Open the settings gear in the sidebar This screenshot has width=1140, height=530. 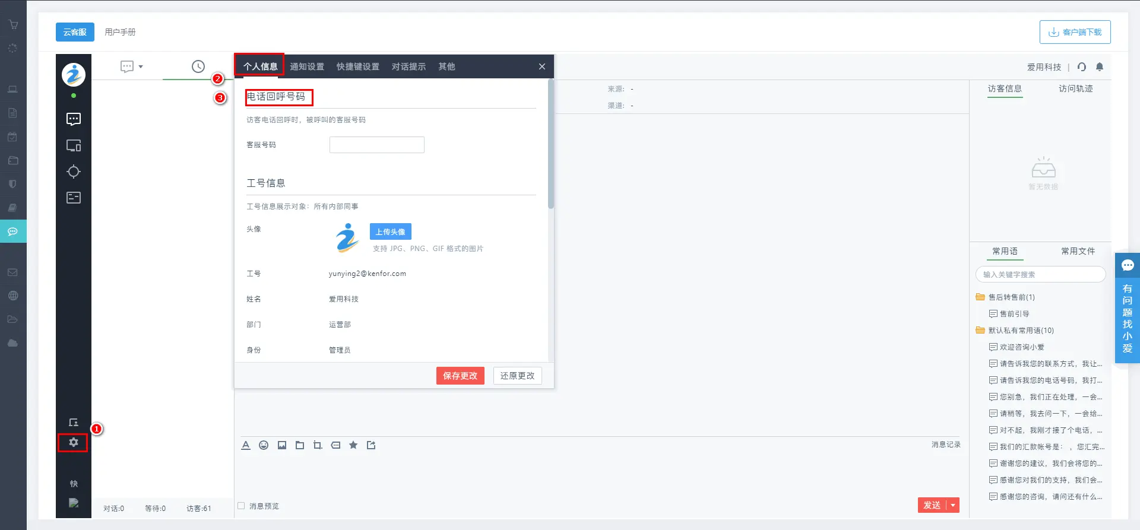tap(74, 442)
